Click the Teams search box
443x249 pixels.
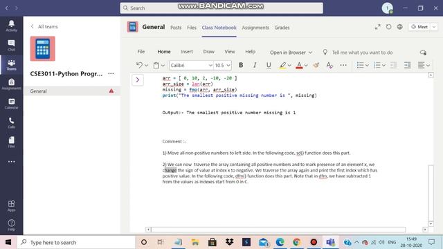click(221, 8)
